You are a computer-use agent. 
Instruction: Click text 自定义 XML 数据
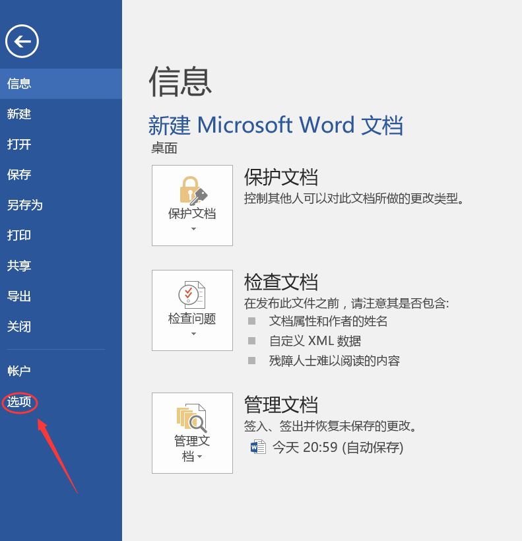[x=315, y=341]
